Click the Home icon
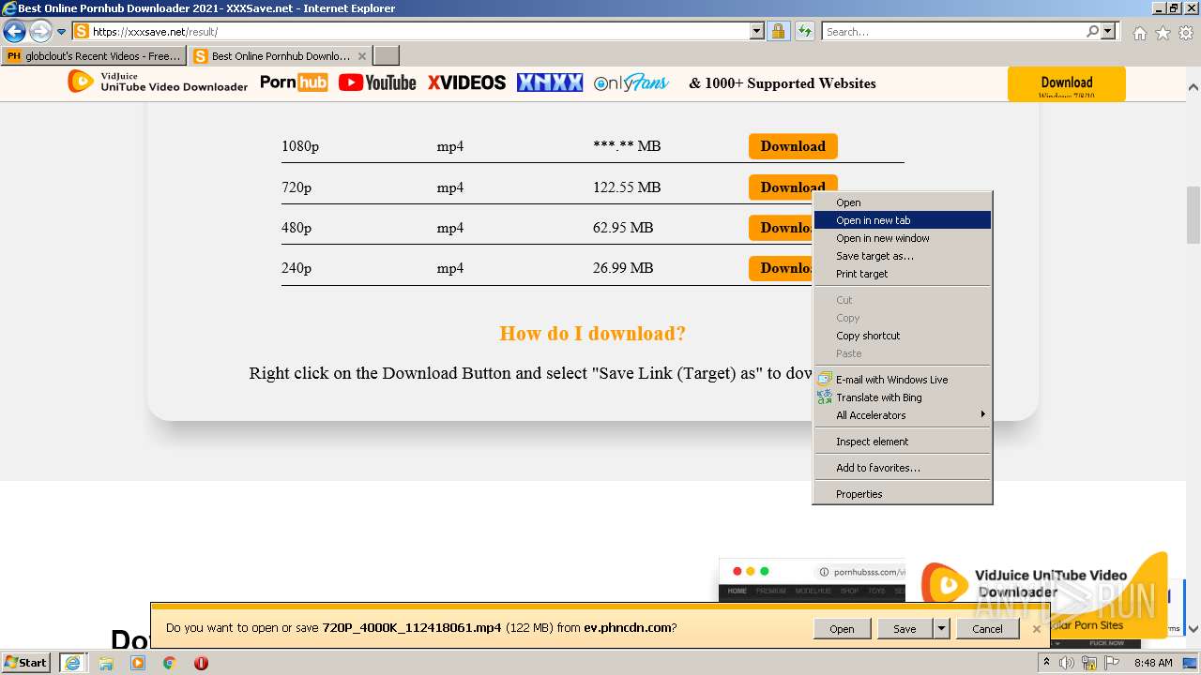1201x675 pixels. pyautogui.click(x=1139, y=33)
